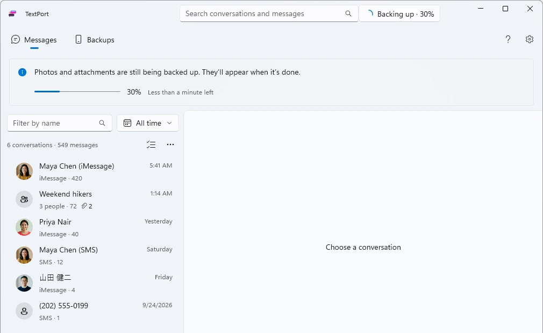
Task: Click Priya Nair's avatar photo
Action: pos(24,227)
